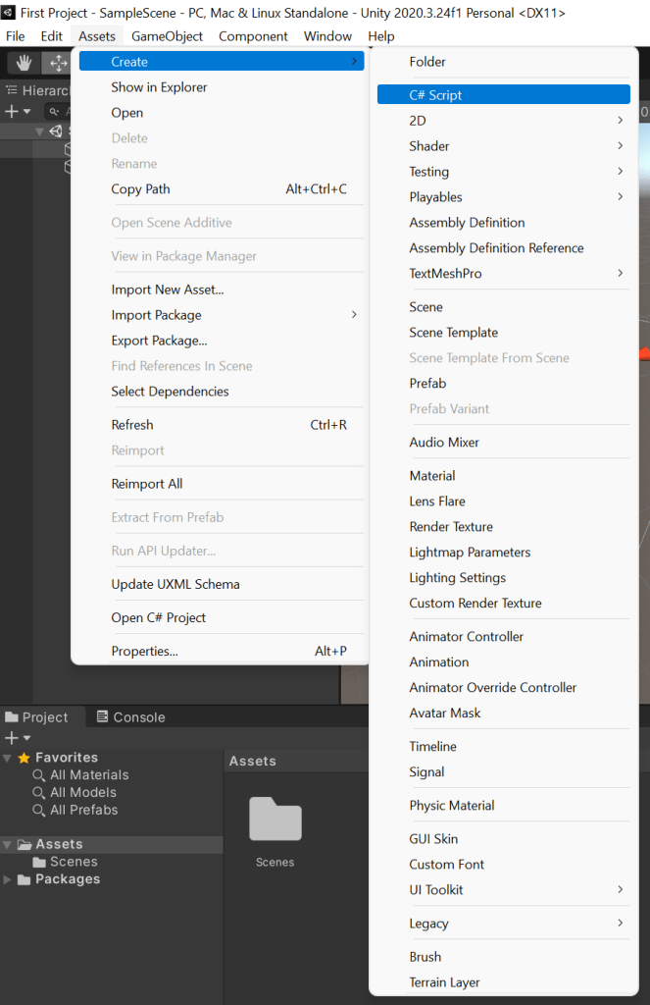Expand the Packages tree folder
Image resolution: width=650 pixels, height=1005 pixels.
(7, 879)
